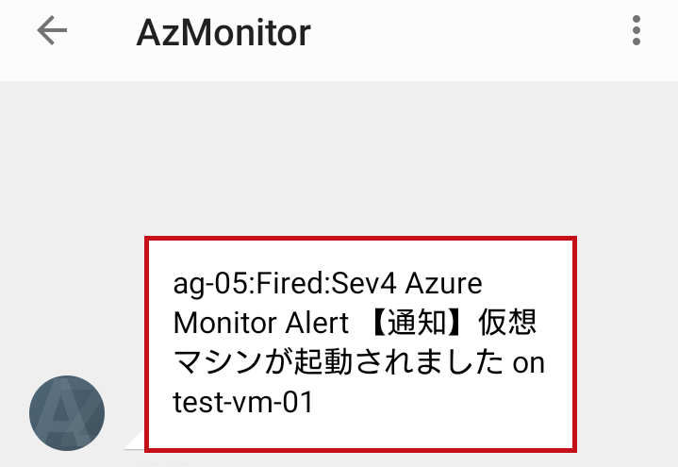This screenshot has height=467, width=678.
Task: Click the word on before test-vm-01
Action: [x=528, y=363]
